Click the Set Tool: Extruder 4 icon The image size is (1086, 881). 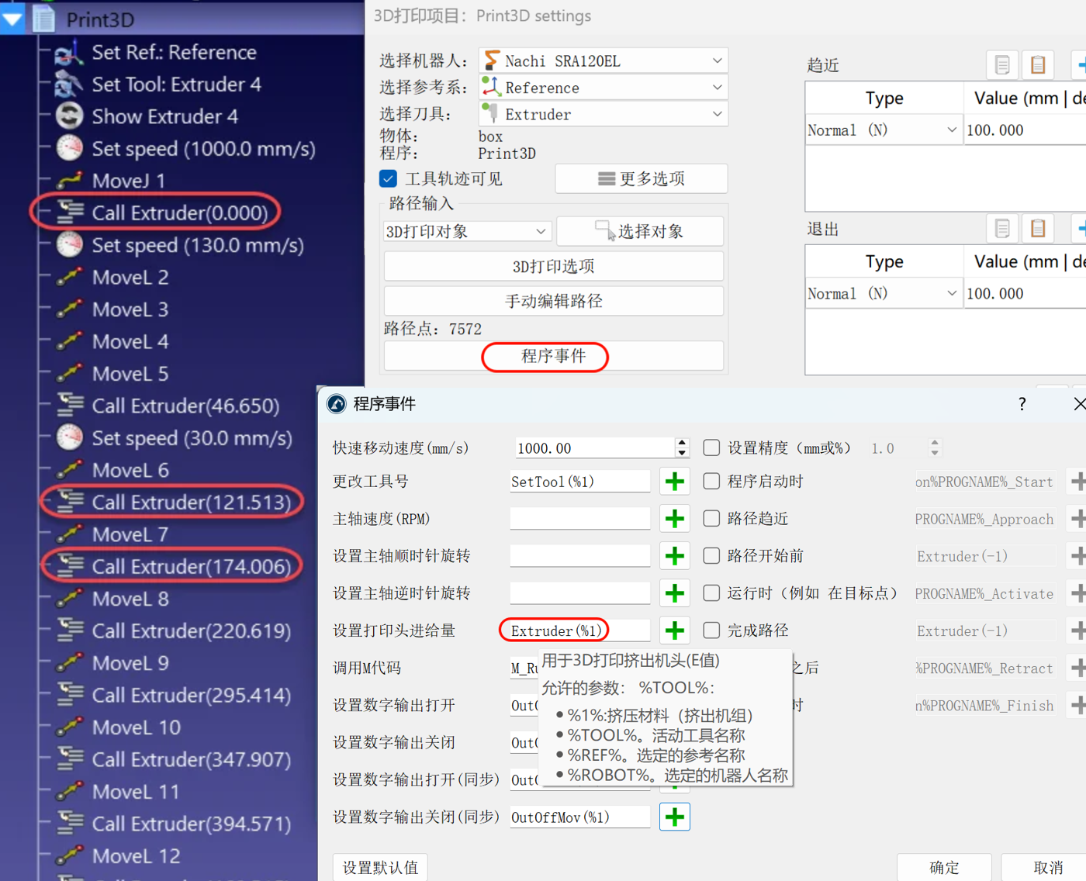tap(69, 85)
